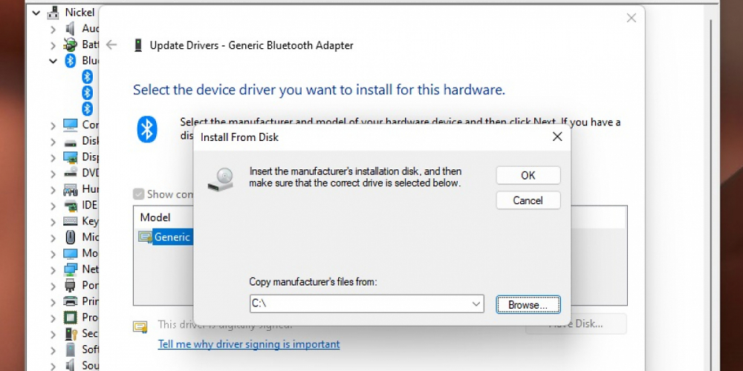
Task: Expand the Keyboards chevron
Action: click(x=53, y=222)
